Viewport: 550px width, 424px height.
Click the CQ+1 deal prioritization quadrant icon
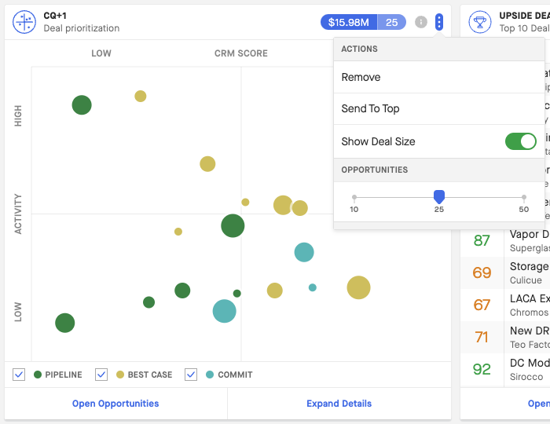point(24,22)
